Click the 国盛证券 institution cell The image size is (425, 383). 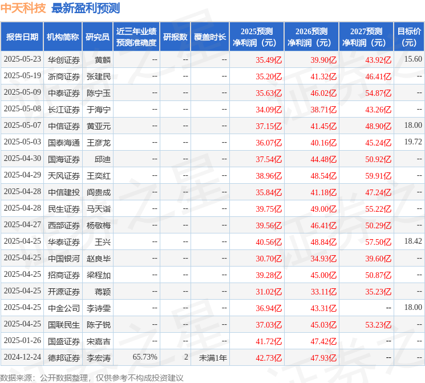click(64, 341)
